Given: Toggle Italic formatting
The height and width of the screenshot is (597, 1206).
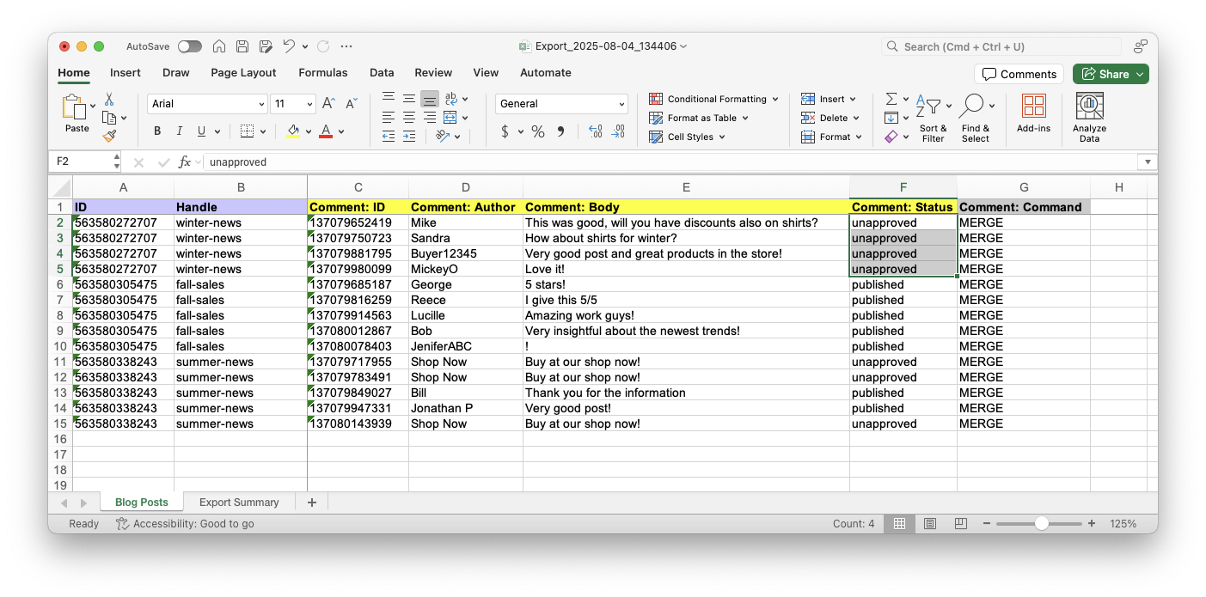Looking at the screenshot, I should [x=180, y=131].
